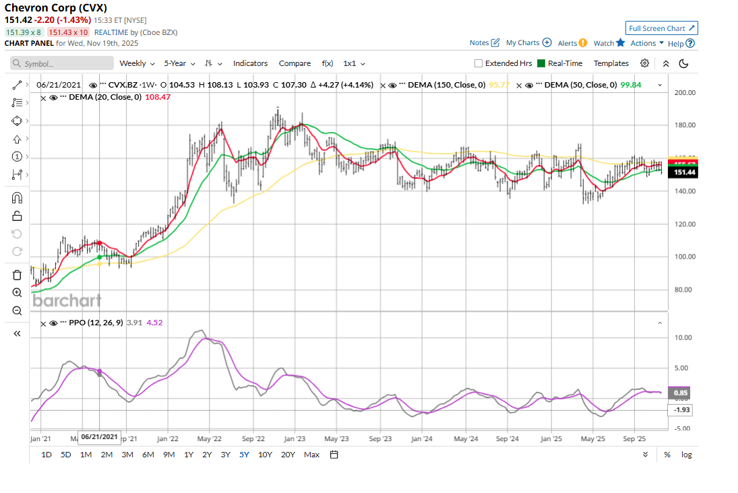Viewport: 738px width, 493px height.
Task: Delete drawings with the trash icon
Action: click(x=17, y=275)
